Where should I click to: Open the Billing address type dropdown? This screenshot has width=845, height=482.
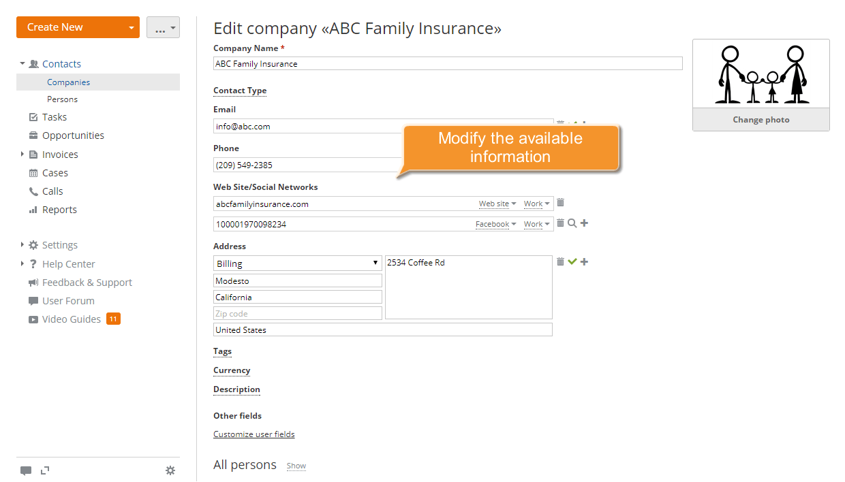pos(297,263)
